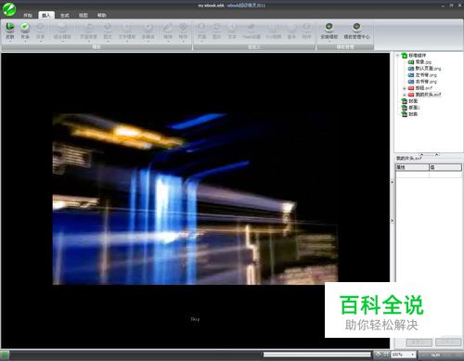Expand the 我的片头.swf tree node
Viewport: 464px width, 361px height.
(405, 95)
